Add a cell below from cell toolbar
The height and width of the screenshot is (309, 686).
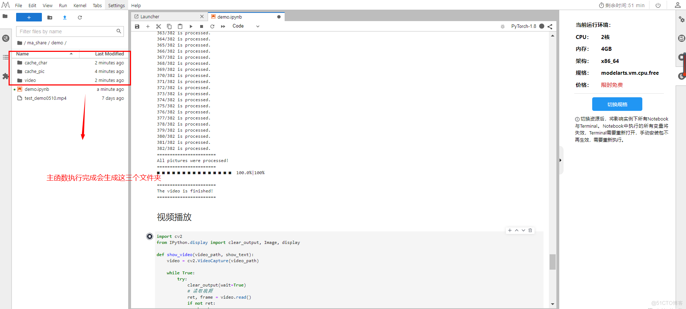(510, 230)
